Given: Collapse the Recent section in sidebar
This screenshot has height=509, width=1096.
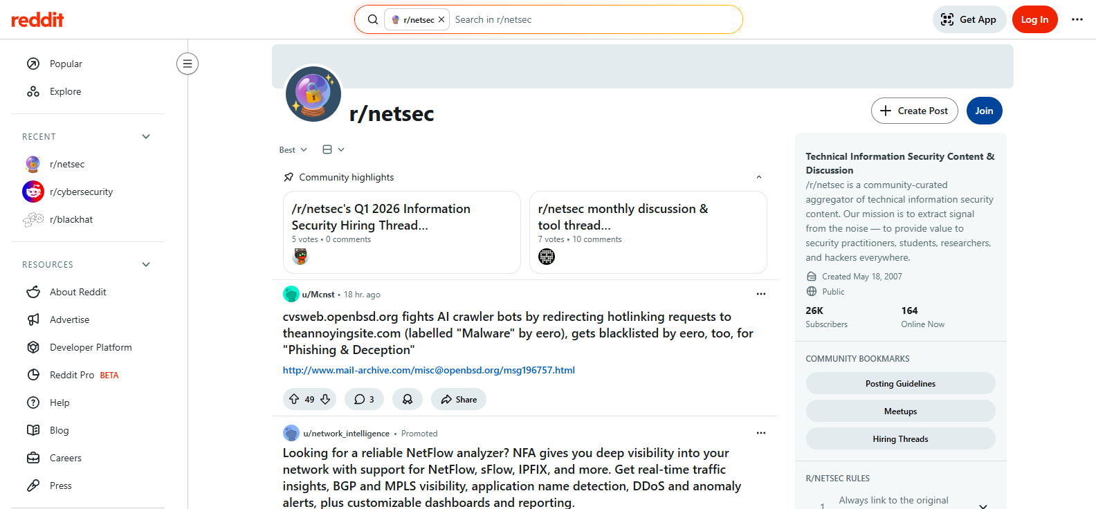Looking at the screenshot, I should 146,136.
